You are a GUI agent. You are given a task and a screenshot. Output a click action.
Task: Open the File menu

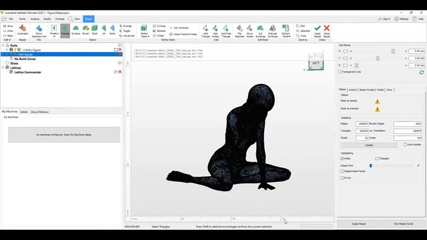(11, 19)
